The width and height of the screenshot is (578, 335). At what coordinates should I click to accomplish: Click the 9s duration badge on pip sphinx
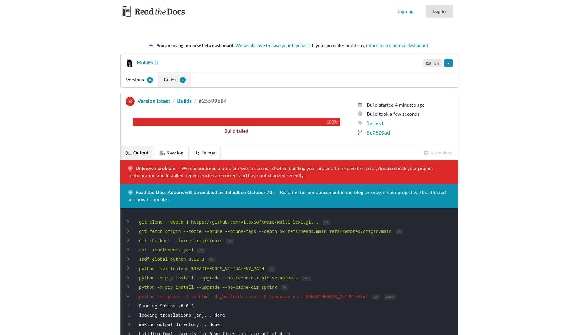284,288
